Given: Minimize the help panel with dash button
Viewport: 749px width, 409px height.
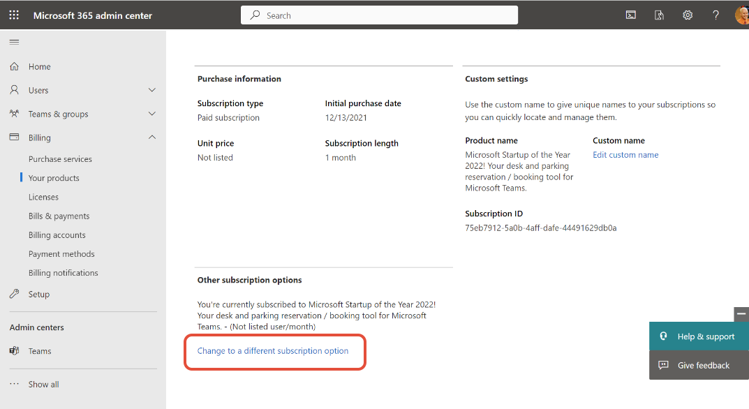Looking at the screenshot, I should tap(741, 314).
